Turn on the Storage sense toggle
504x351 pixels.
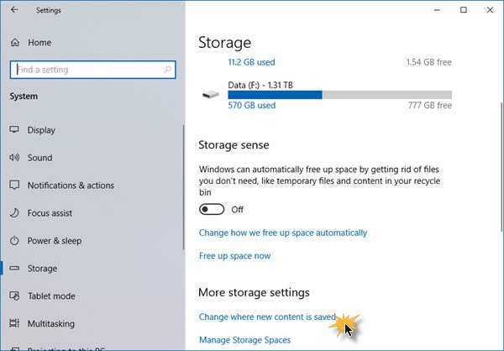[x=213, y=209]
